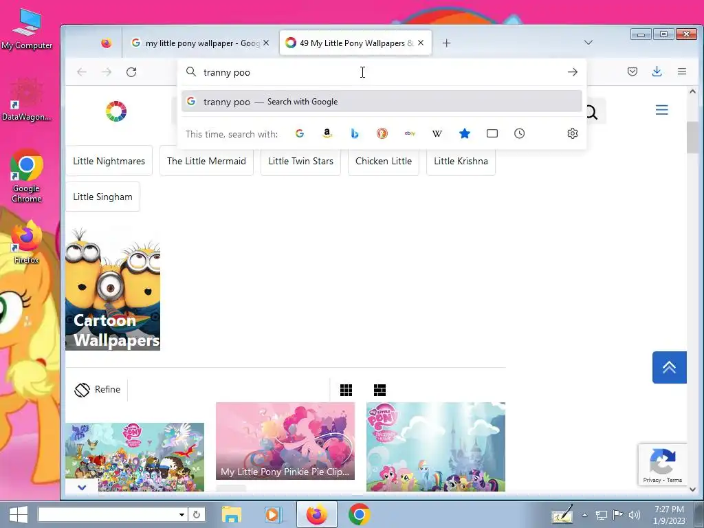Viewport: 704px width, 528px height.
Task: Search this time with Bing icon
Action: (355, 133)
